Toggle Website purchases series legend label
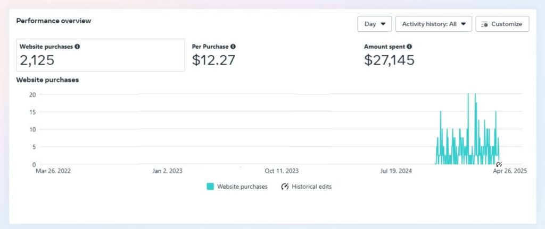 [242, 187]
